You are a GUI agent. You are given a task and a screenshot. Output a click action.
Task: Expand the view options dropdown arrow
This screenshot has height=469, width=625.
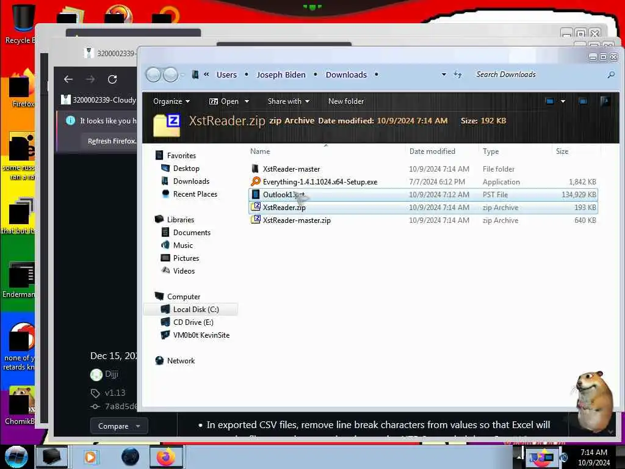563,101
